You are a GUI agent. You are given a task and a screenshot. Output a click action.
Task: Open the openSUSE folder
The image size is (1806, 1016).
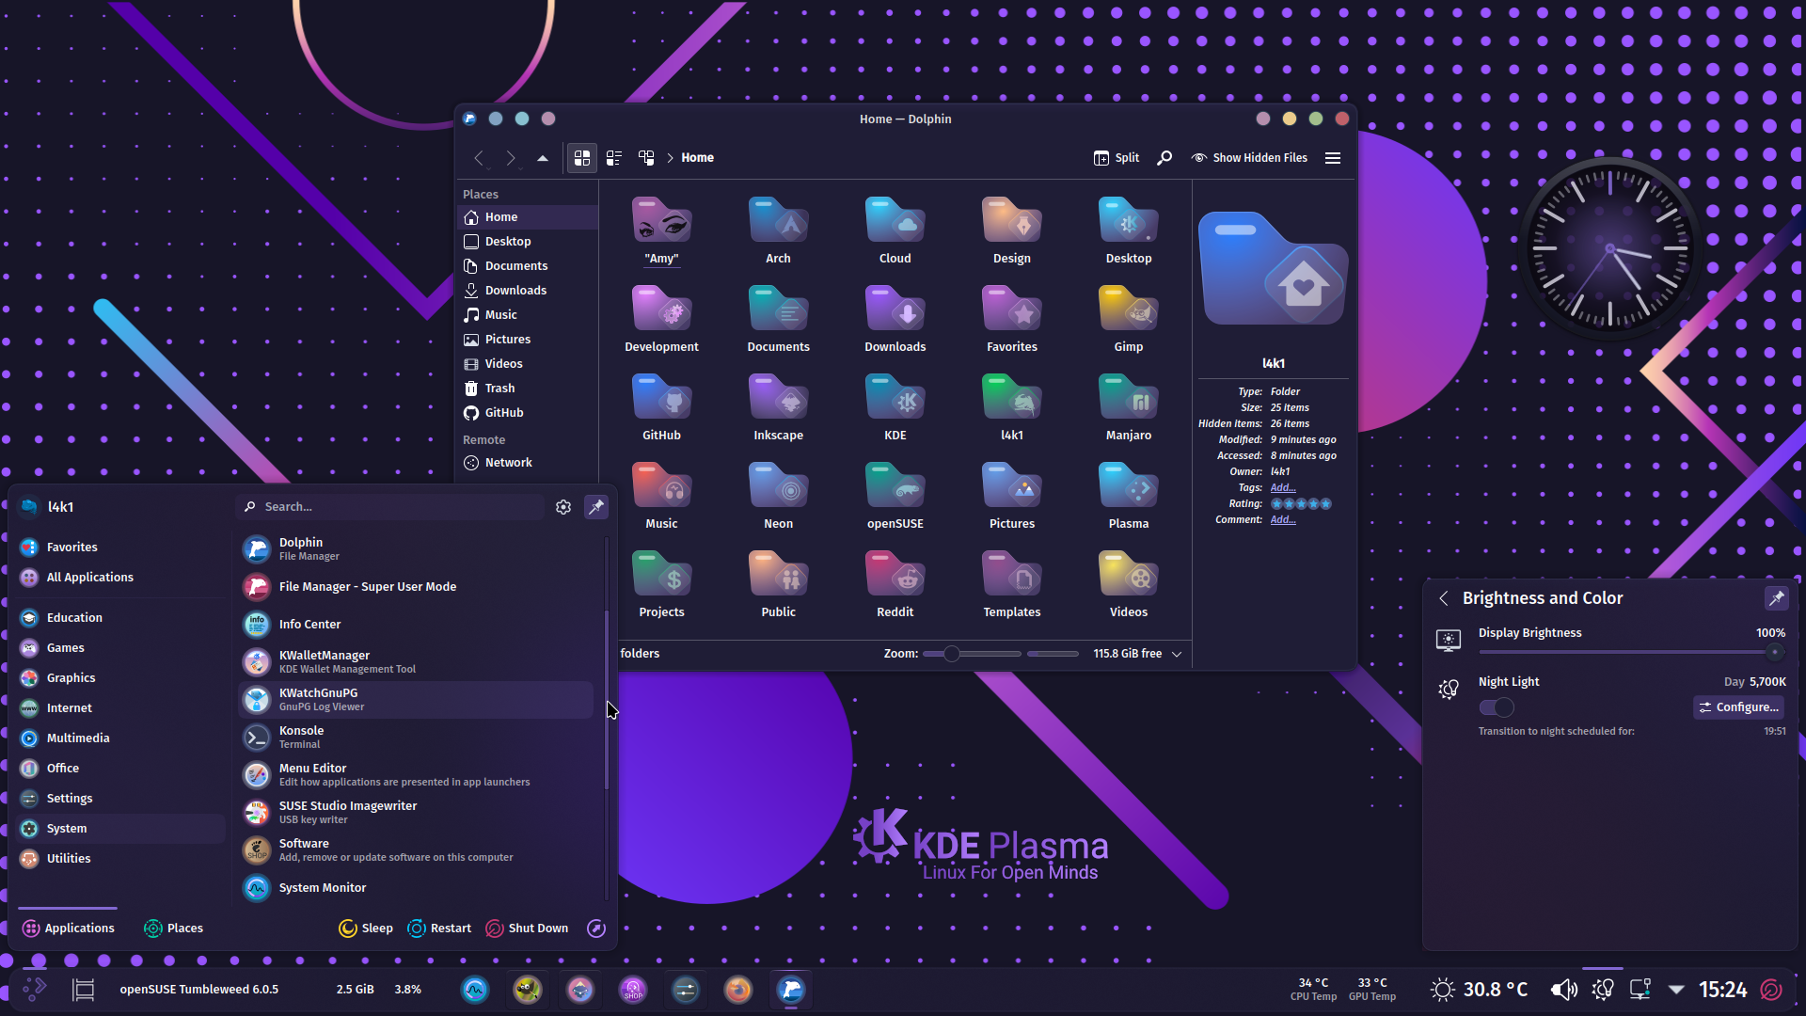click(x=895, y=496)
